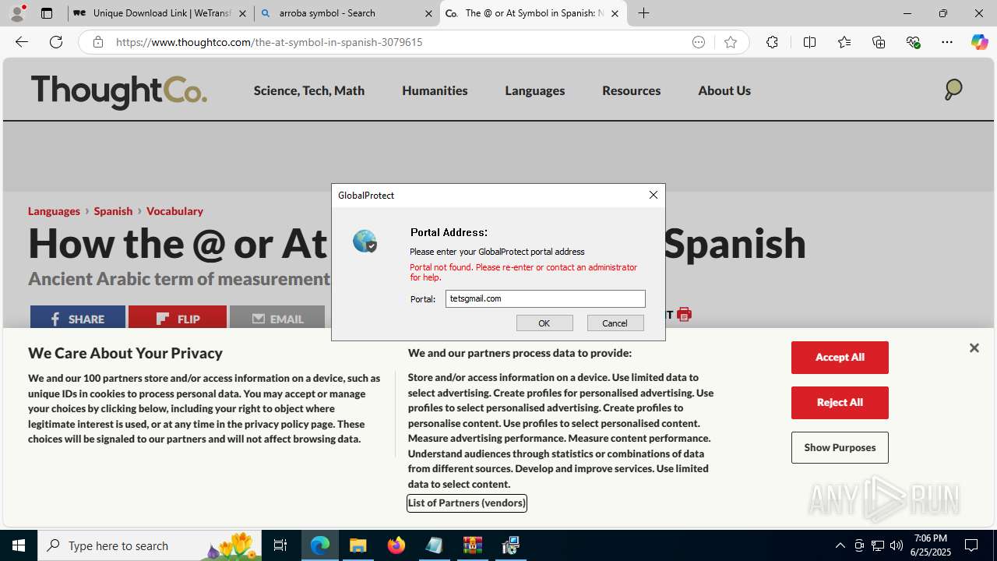Viewport: 997px width, 561px height.
Task: View site information lock icon
Action: 97,42
